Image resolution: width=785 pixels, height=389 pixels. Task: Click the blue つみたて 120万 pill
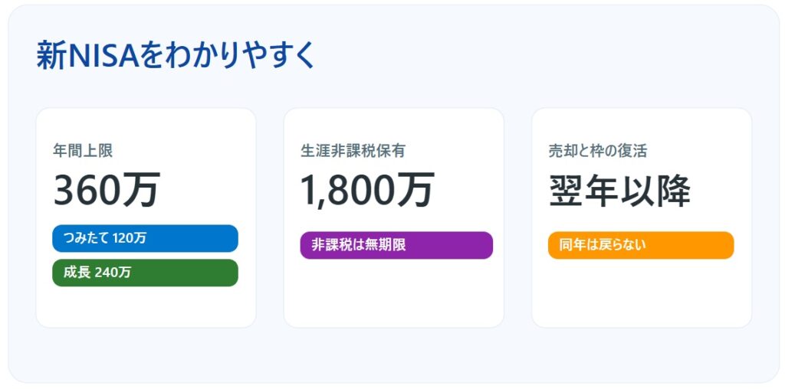[x=145, y=238]
